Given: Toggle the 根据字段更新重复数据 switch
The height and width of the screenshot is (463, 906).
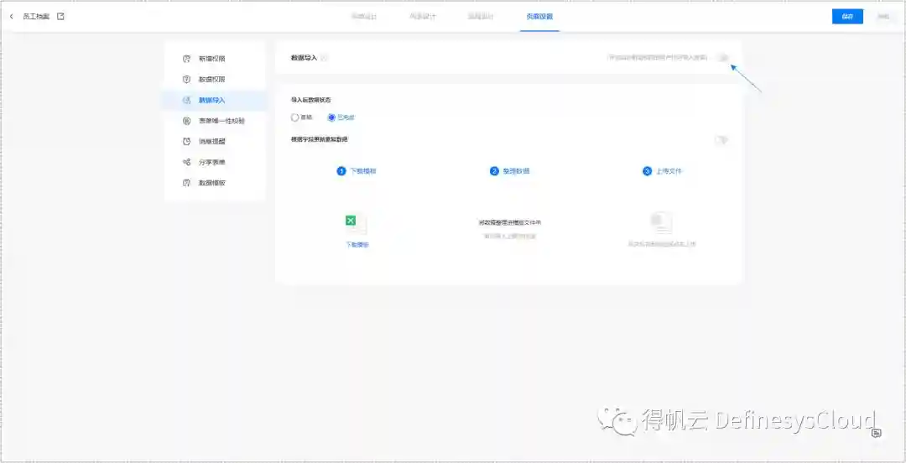Looking at the screenshot, I should pos(721,140).
